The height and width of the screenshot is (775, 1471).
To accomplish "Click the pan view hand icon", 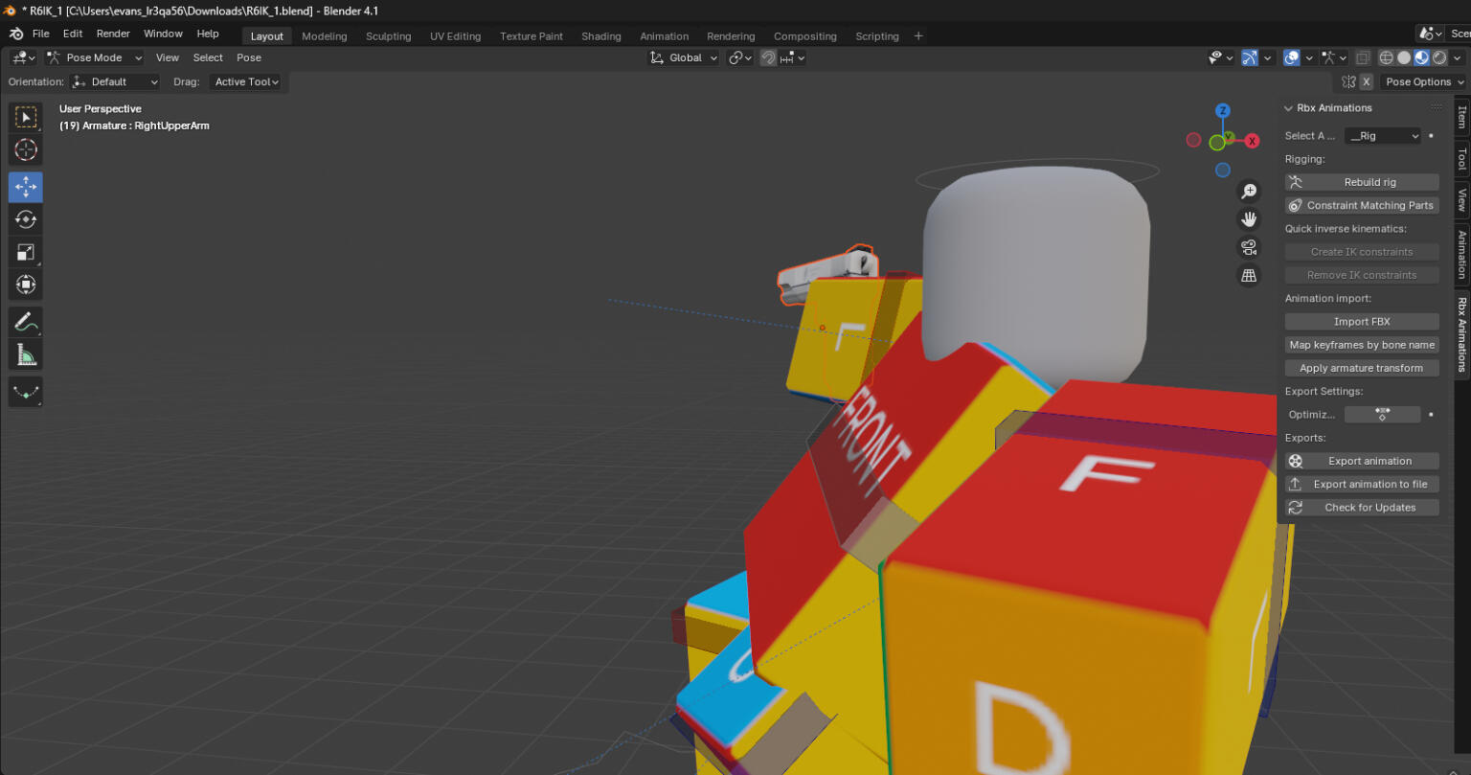I will pyautogui.click(x=1249, y=219).
